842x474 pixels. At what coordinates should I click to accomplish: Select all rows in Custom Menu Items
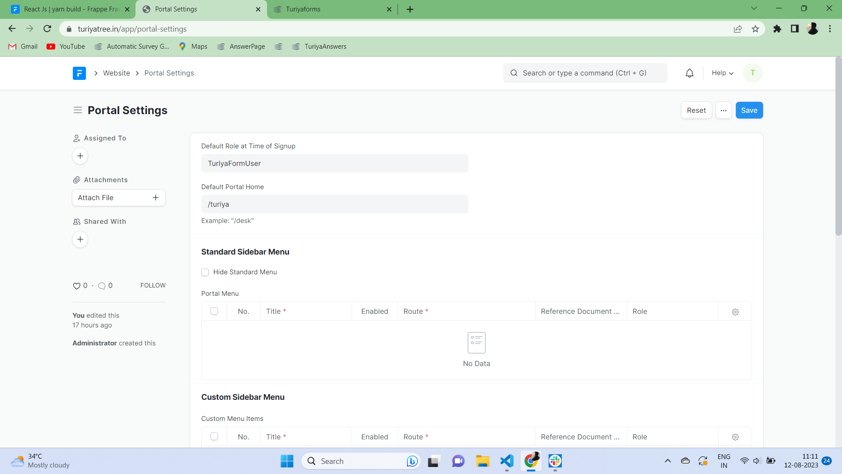coord(214,437)
